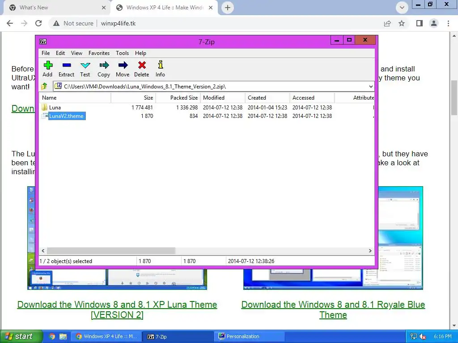Click the 7-Zip title bar logo icon
The width and height of the screenshot is (458, 343).
[x=43, y=42]
